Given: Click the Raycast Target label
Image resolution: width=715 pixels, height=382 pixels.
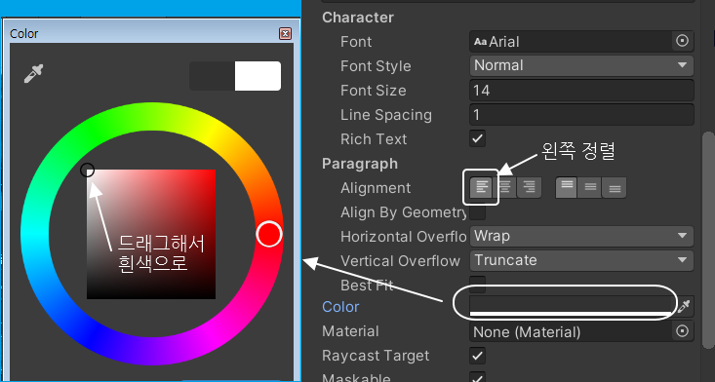Looking at the screenshot, I should [x=376, y=356].
